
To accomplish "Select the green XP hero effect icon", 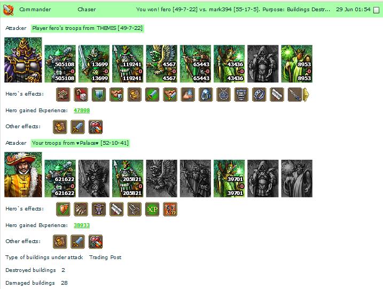I will (x=152, y=209).
